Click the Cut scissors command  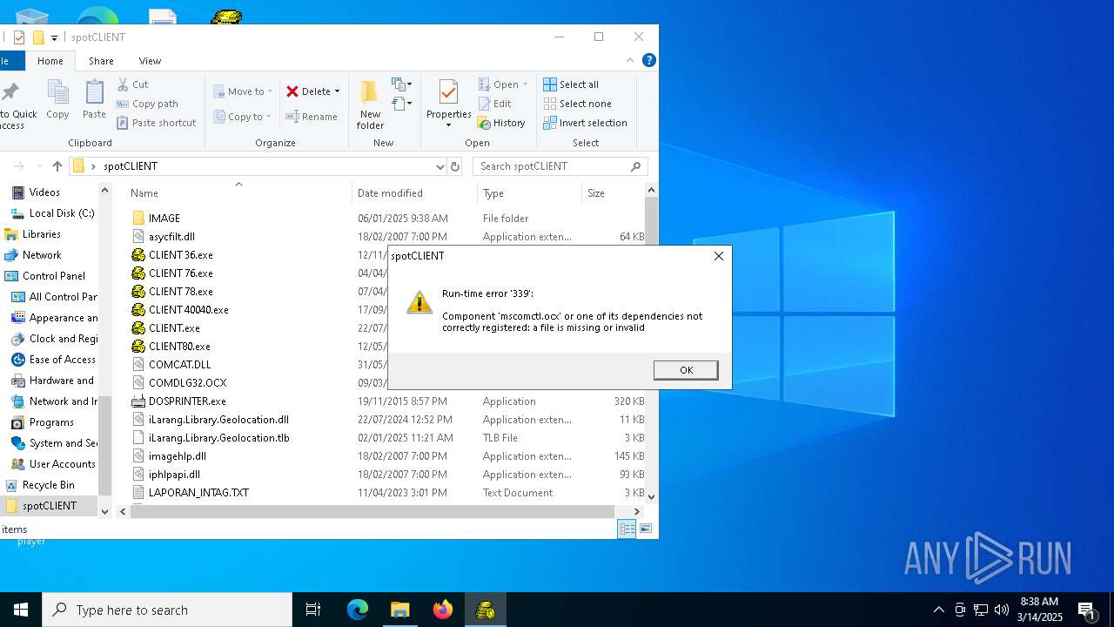click(x=132, y=84)
